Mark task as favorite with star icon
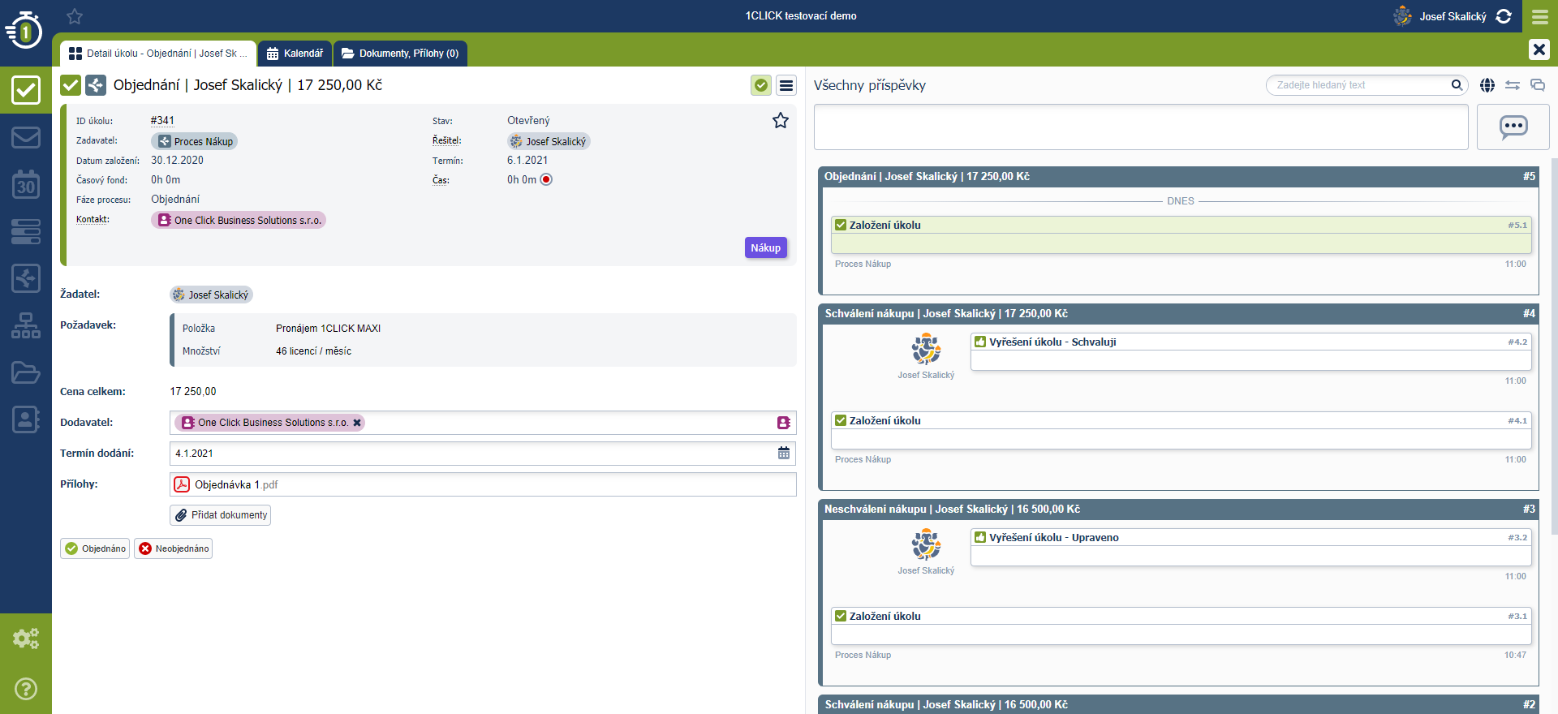Viewport: 1558px width, 714px height. pyautogui.click(x=780, y=121)
